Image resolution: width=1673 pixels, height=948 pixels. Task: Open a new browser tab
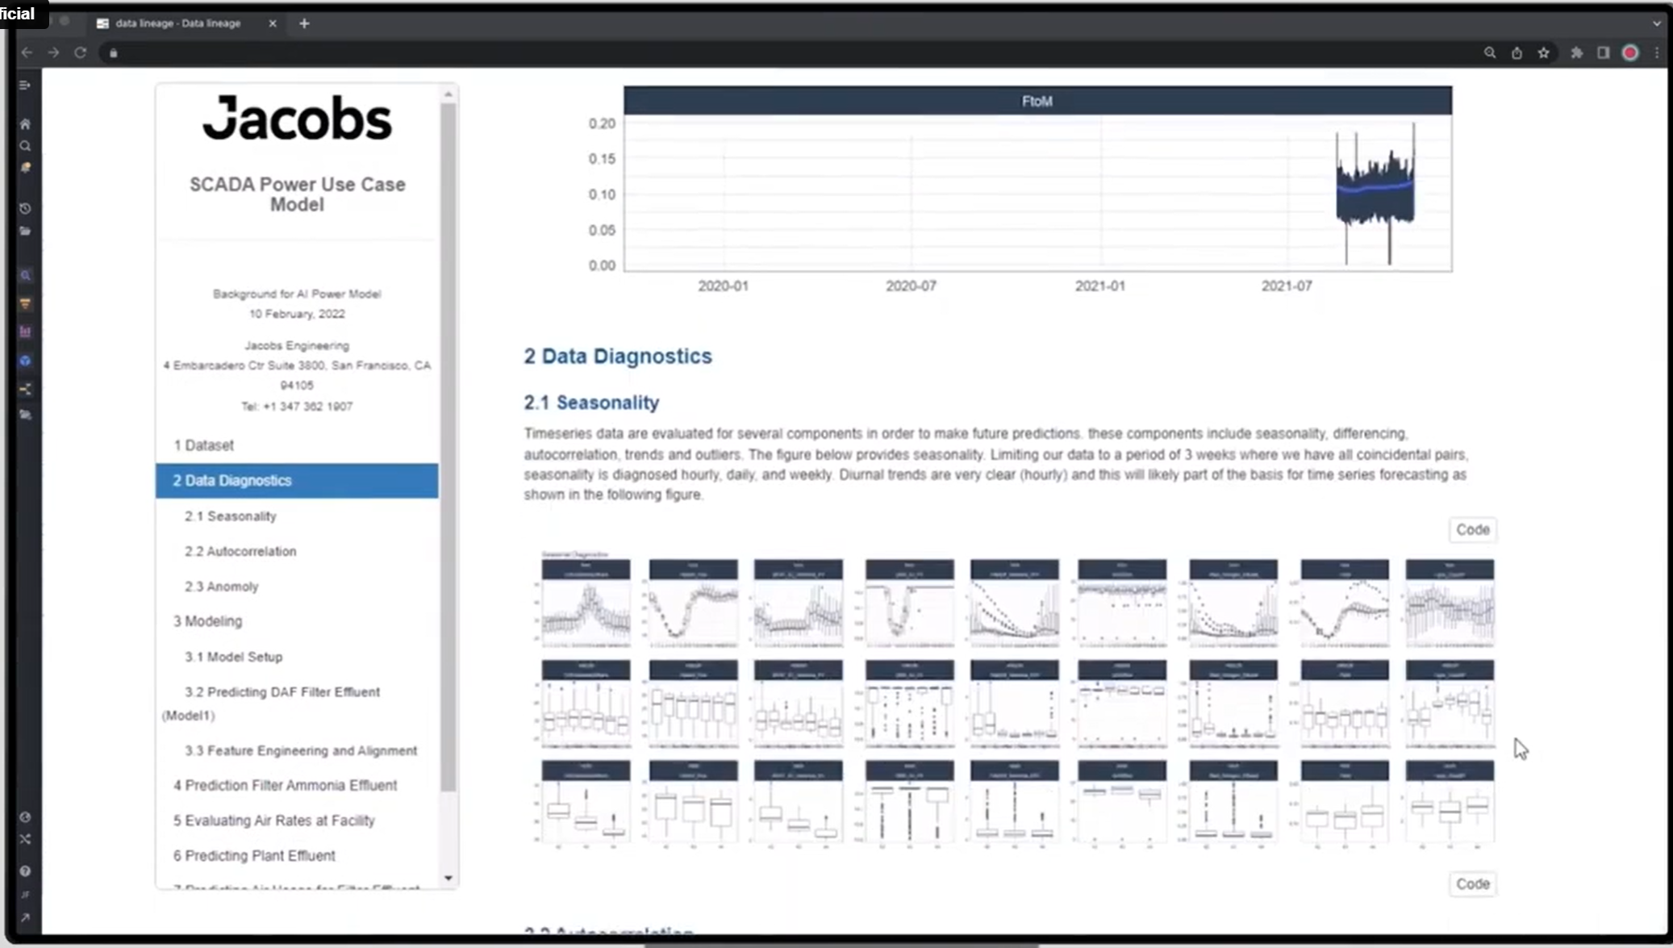point(304,23)
